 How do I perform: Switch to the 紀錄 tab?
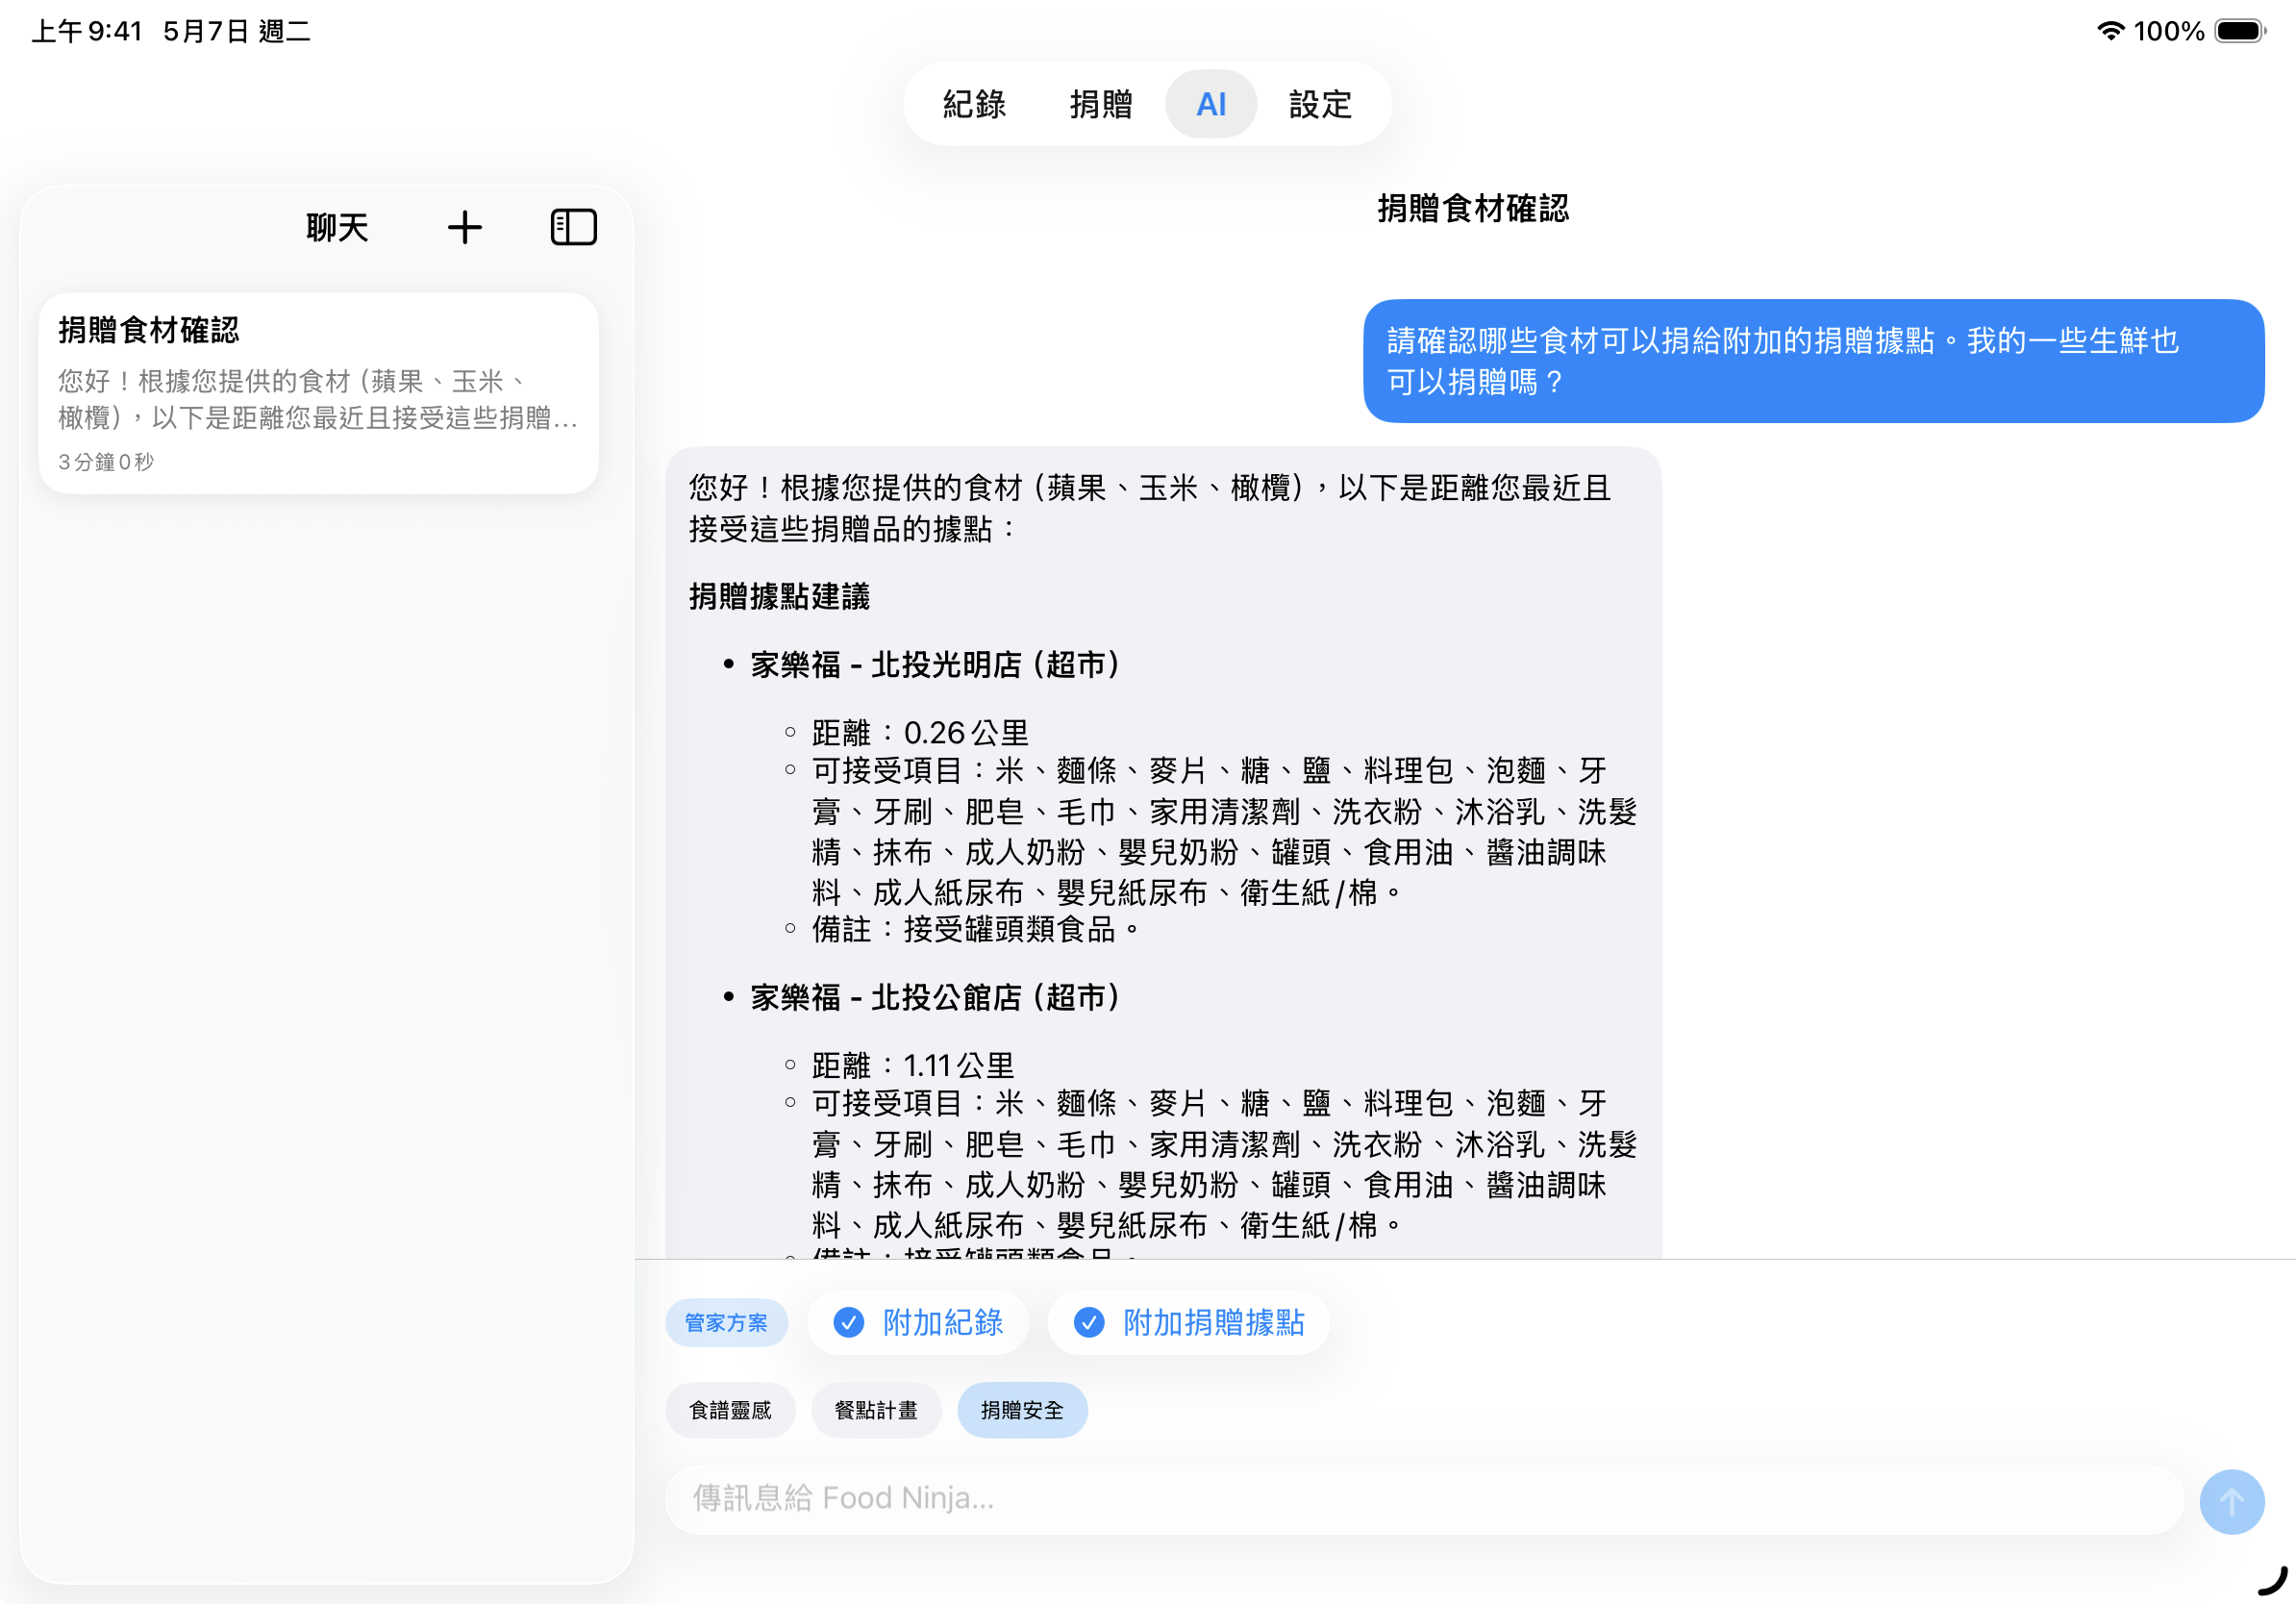(972, 104)
